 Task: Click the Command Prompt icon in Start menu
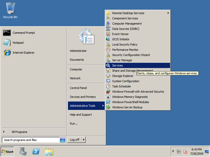tap(7, 33)
